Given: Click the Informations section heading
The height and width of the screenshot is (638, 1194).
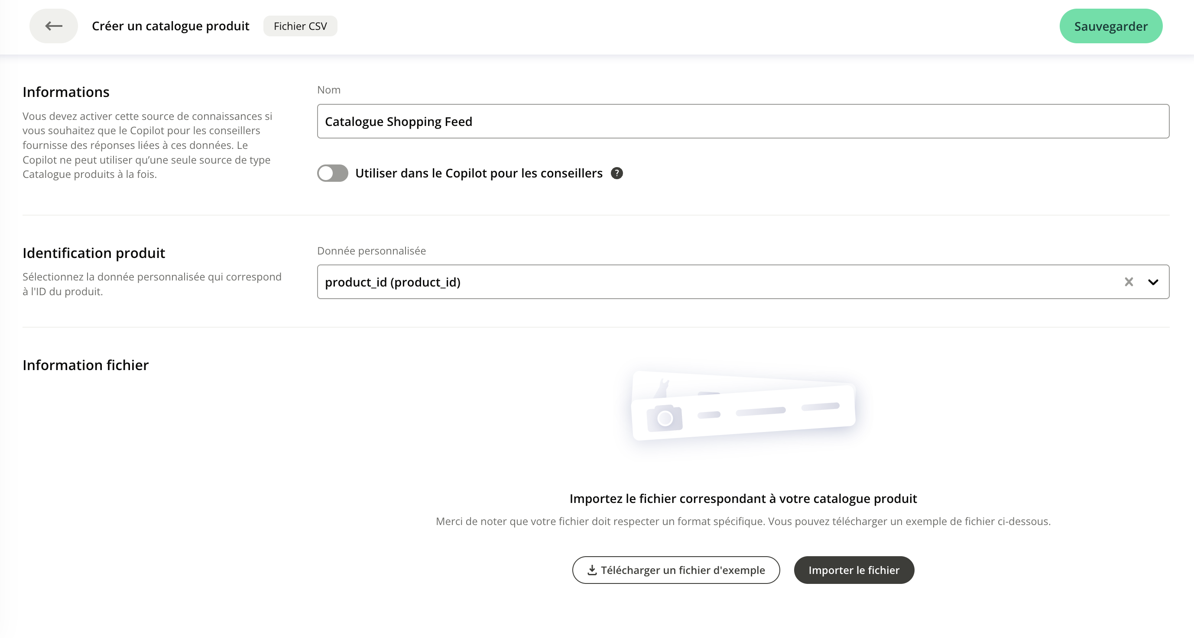Looking at the screenshot, I should (66, 92).
